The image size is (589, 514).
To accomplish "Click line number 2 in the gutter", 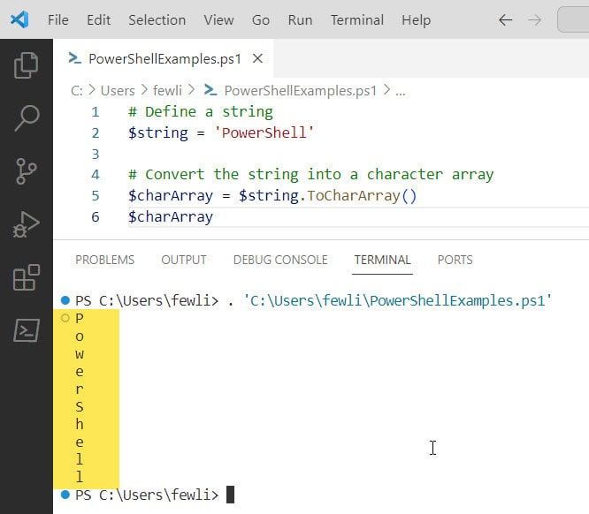I will [x=96, y=132].
